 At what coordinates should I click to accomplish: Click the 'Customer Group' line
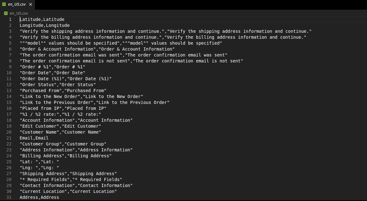click(x=63, y=144)
